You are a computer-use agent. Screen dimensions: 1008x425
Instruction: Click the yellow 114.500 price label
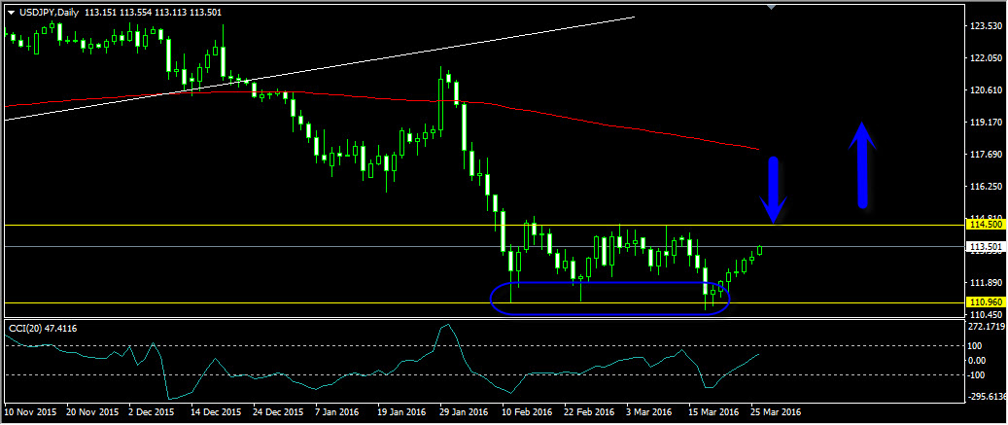(985, 225)
